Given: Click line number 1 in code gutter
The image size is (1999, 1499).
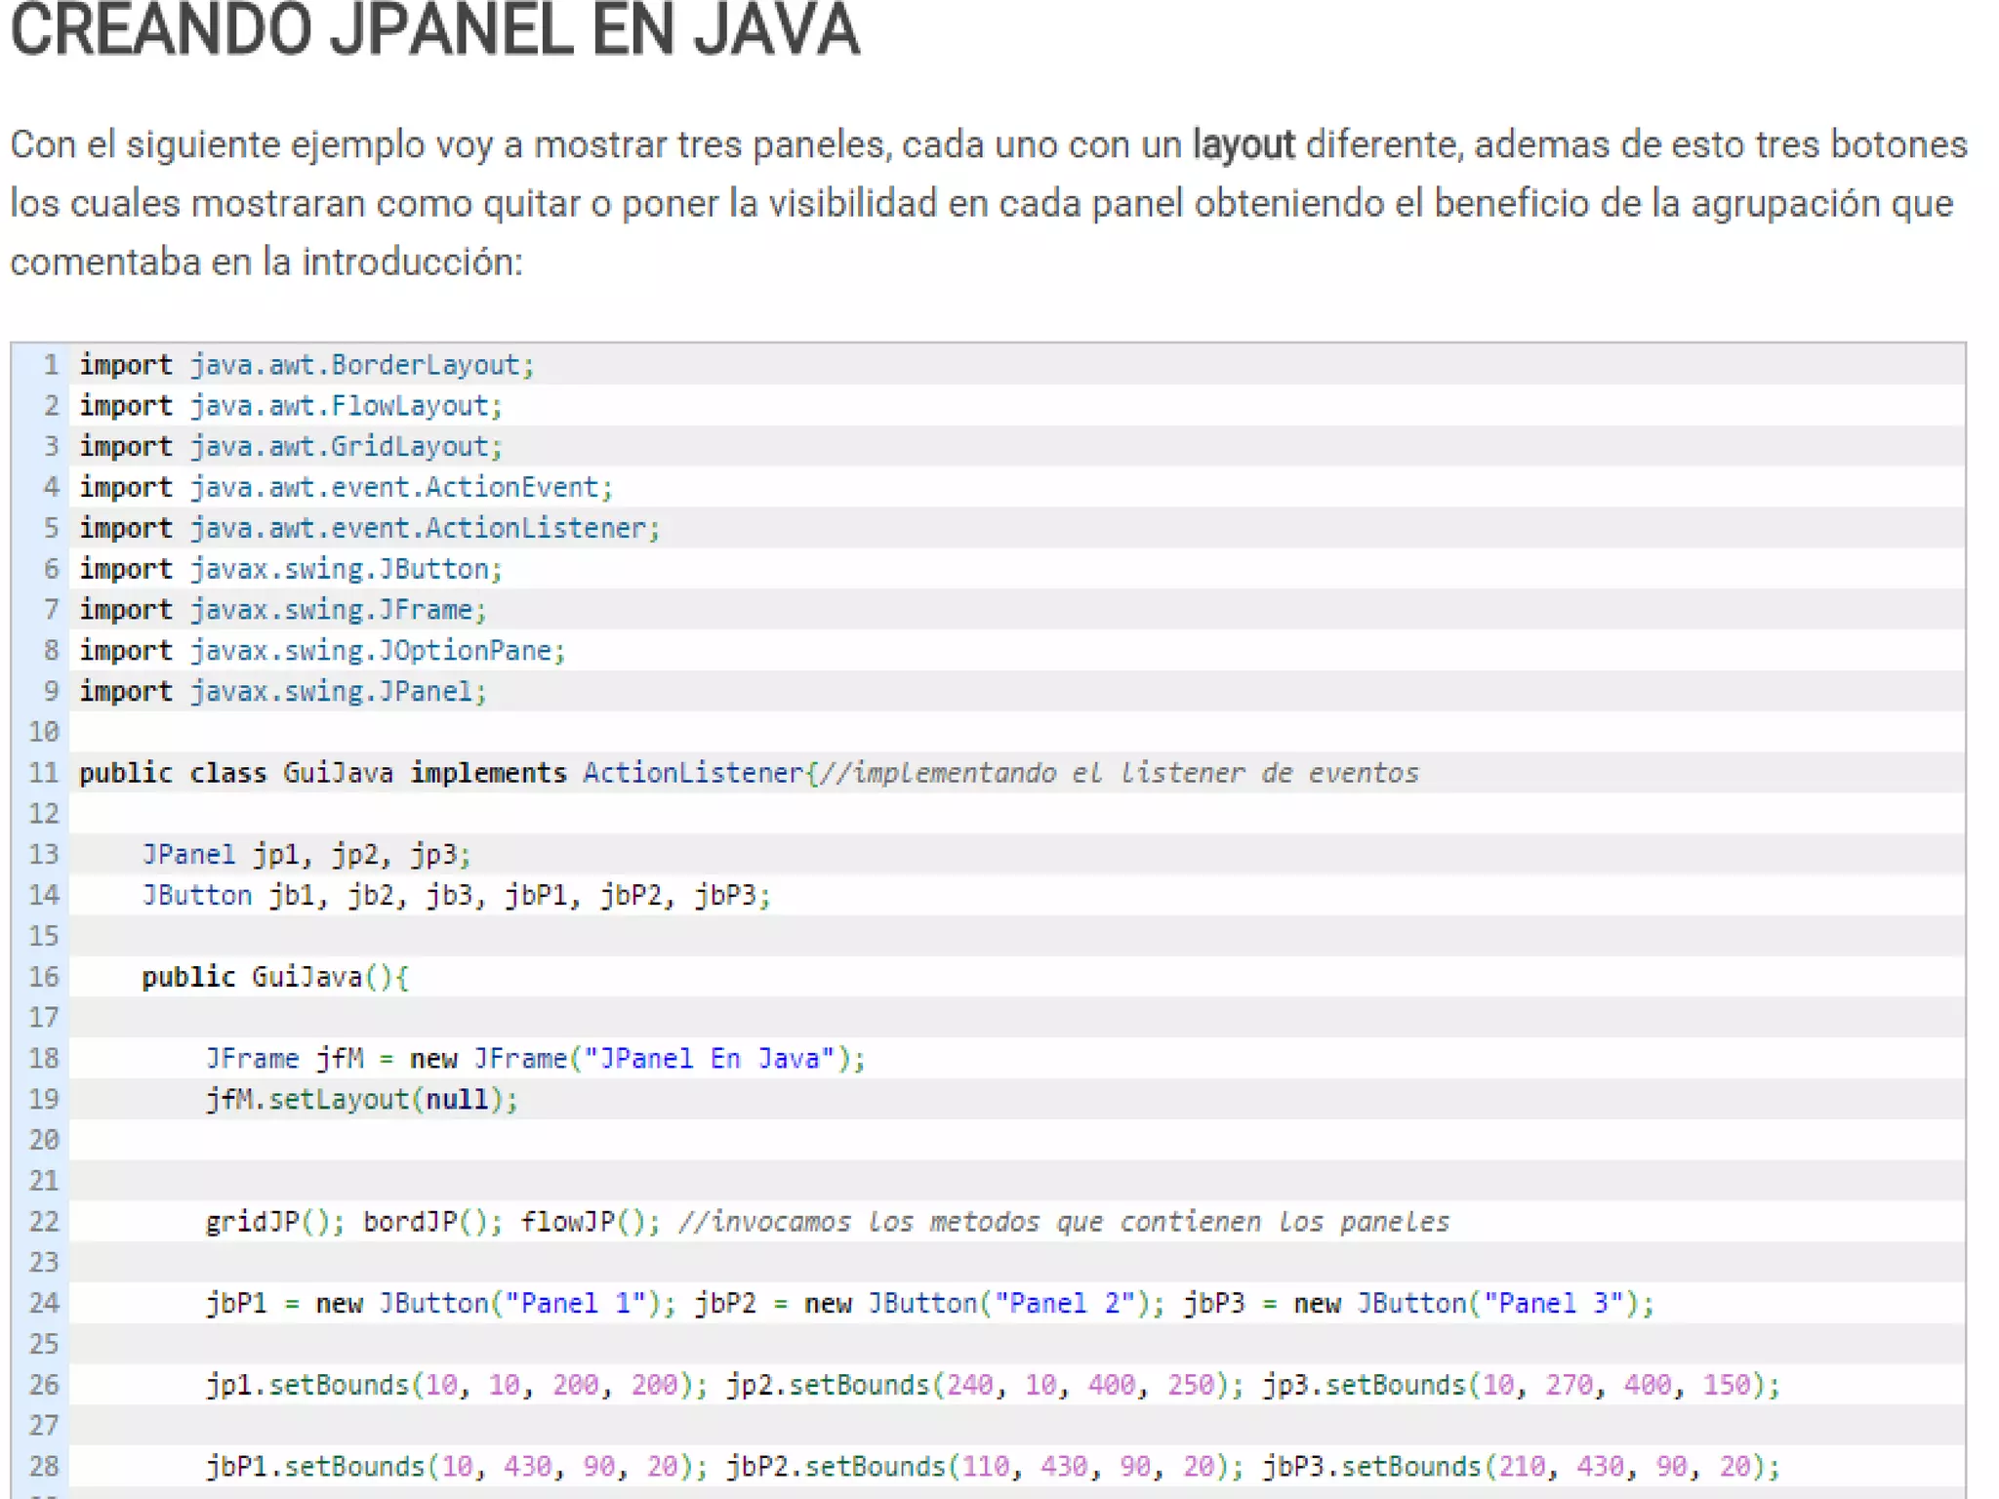Looking at the screenshot, I should (51, 365).
